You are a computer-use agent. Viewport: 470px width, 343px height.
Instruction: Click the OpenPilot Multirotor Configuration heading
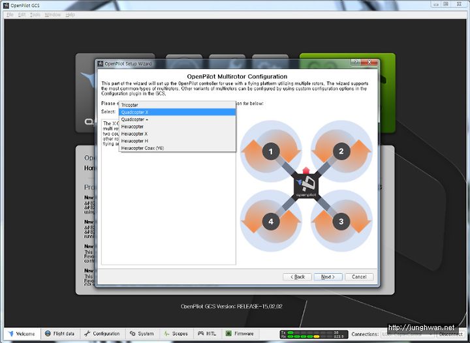click(x=237, y=77)
